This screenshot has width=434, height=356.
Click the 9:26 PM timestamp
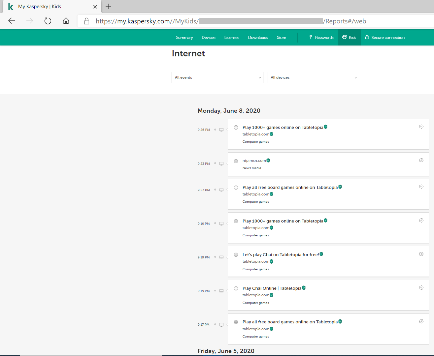tap(204, 130)
